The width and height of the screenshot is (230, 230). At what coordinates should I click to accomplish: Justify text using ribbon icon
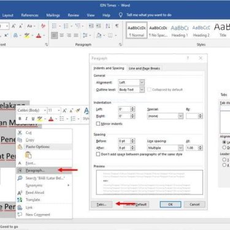76,36
